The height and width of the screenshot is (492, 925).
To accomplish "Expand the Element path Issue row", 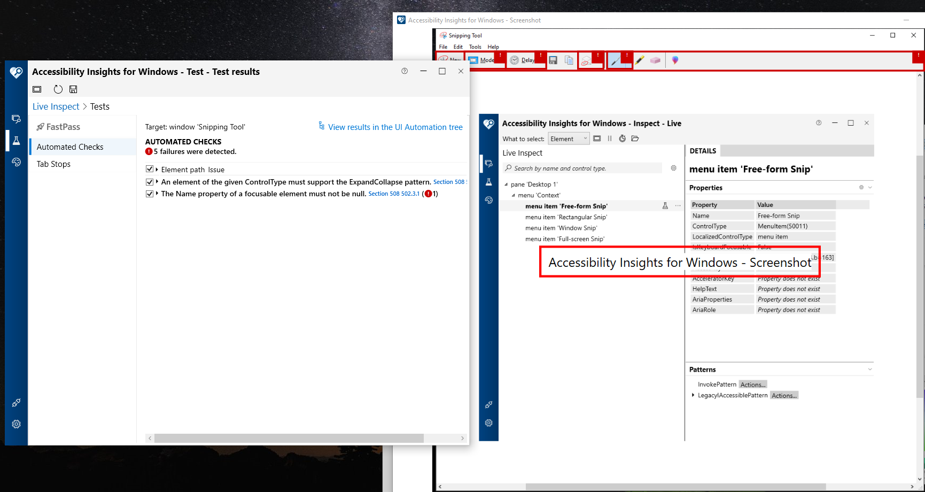I will [x=157, y=169].
